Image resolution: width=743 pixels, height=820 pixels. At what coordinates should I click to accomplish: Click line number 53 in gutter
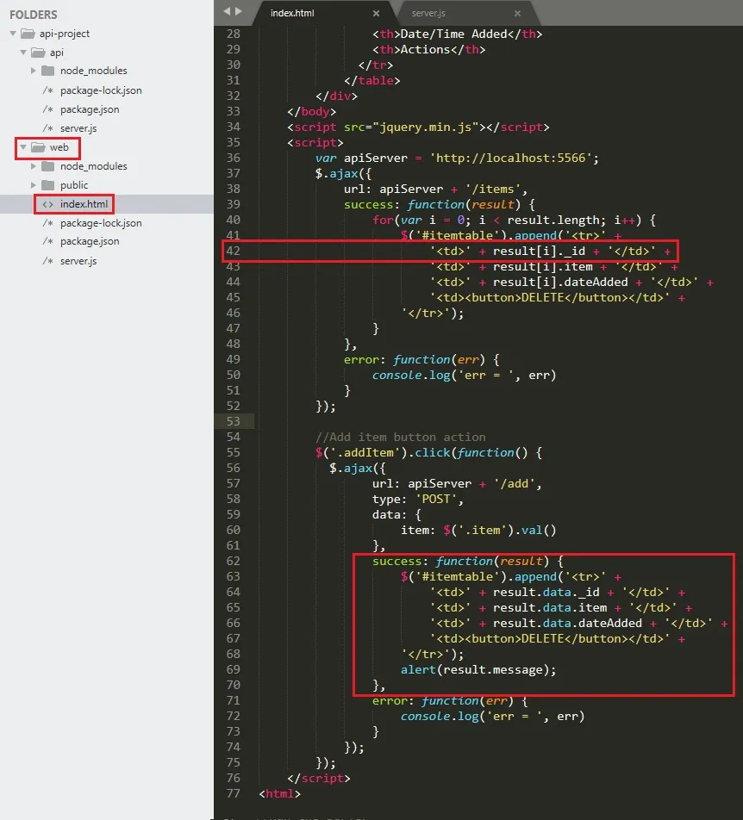(234, 421)
